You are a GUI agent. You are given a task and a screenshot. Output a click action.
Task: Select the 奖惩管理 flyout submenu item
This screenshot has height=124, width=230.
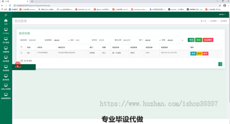click(x=24, y=67)
